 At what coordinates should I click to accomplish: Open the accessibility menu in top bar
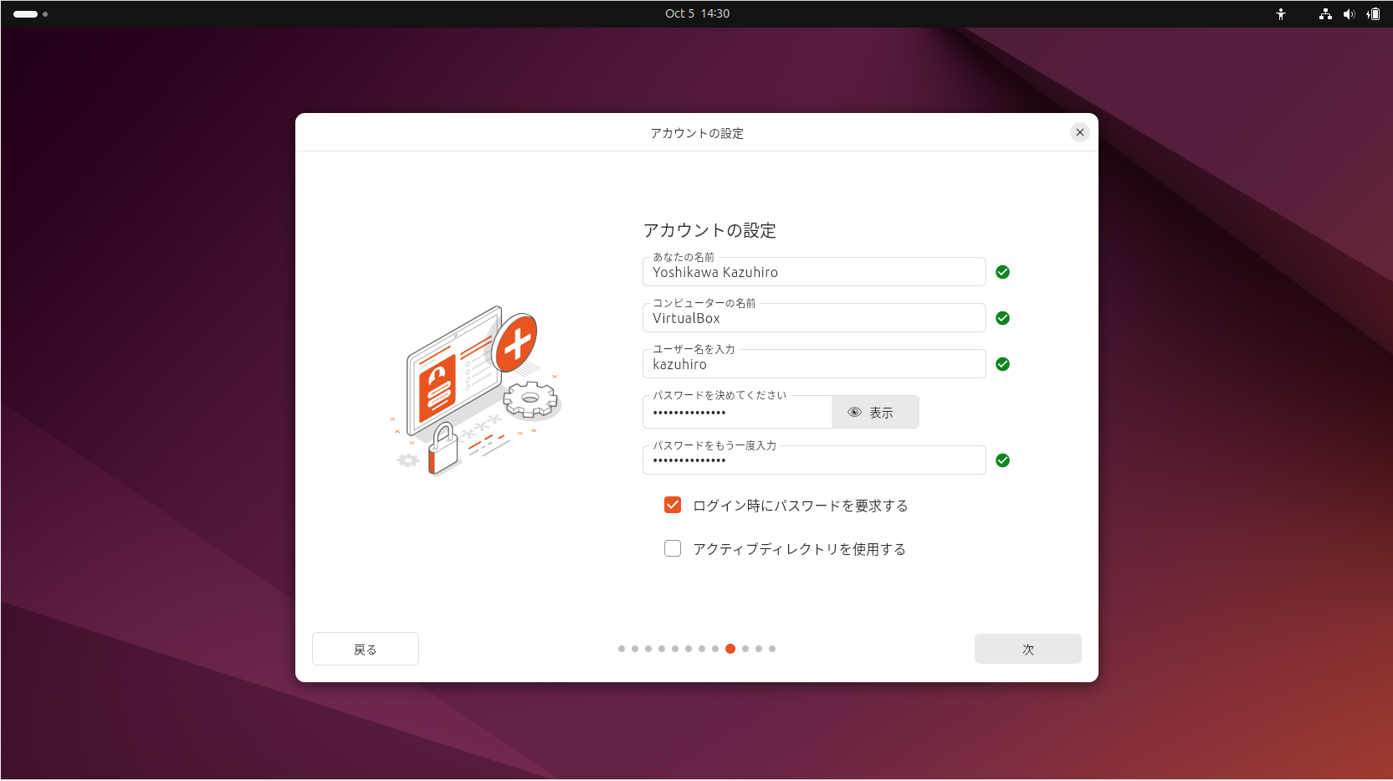tap(1280, 14)
